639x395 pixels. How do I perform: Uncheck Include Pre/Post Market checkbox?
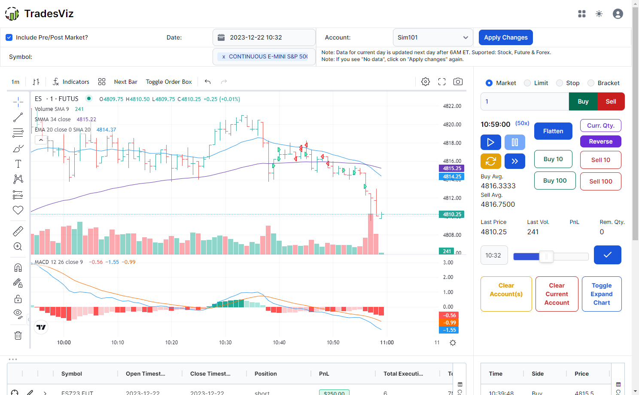pyautogui.click(x=9, y=37)
